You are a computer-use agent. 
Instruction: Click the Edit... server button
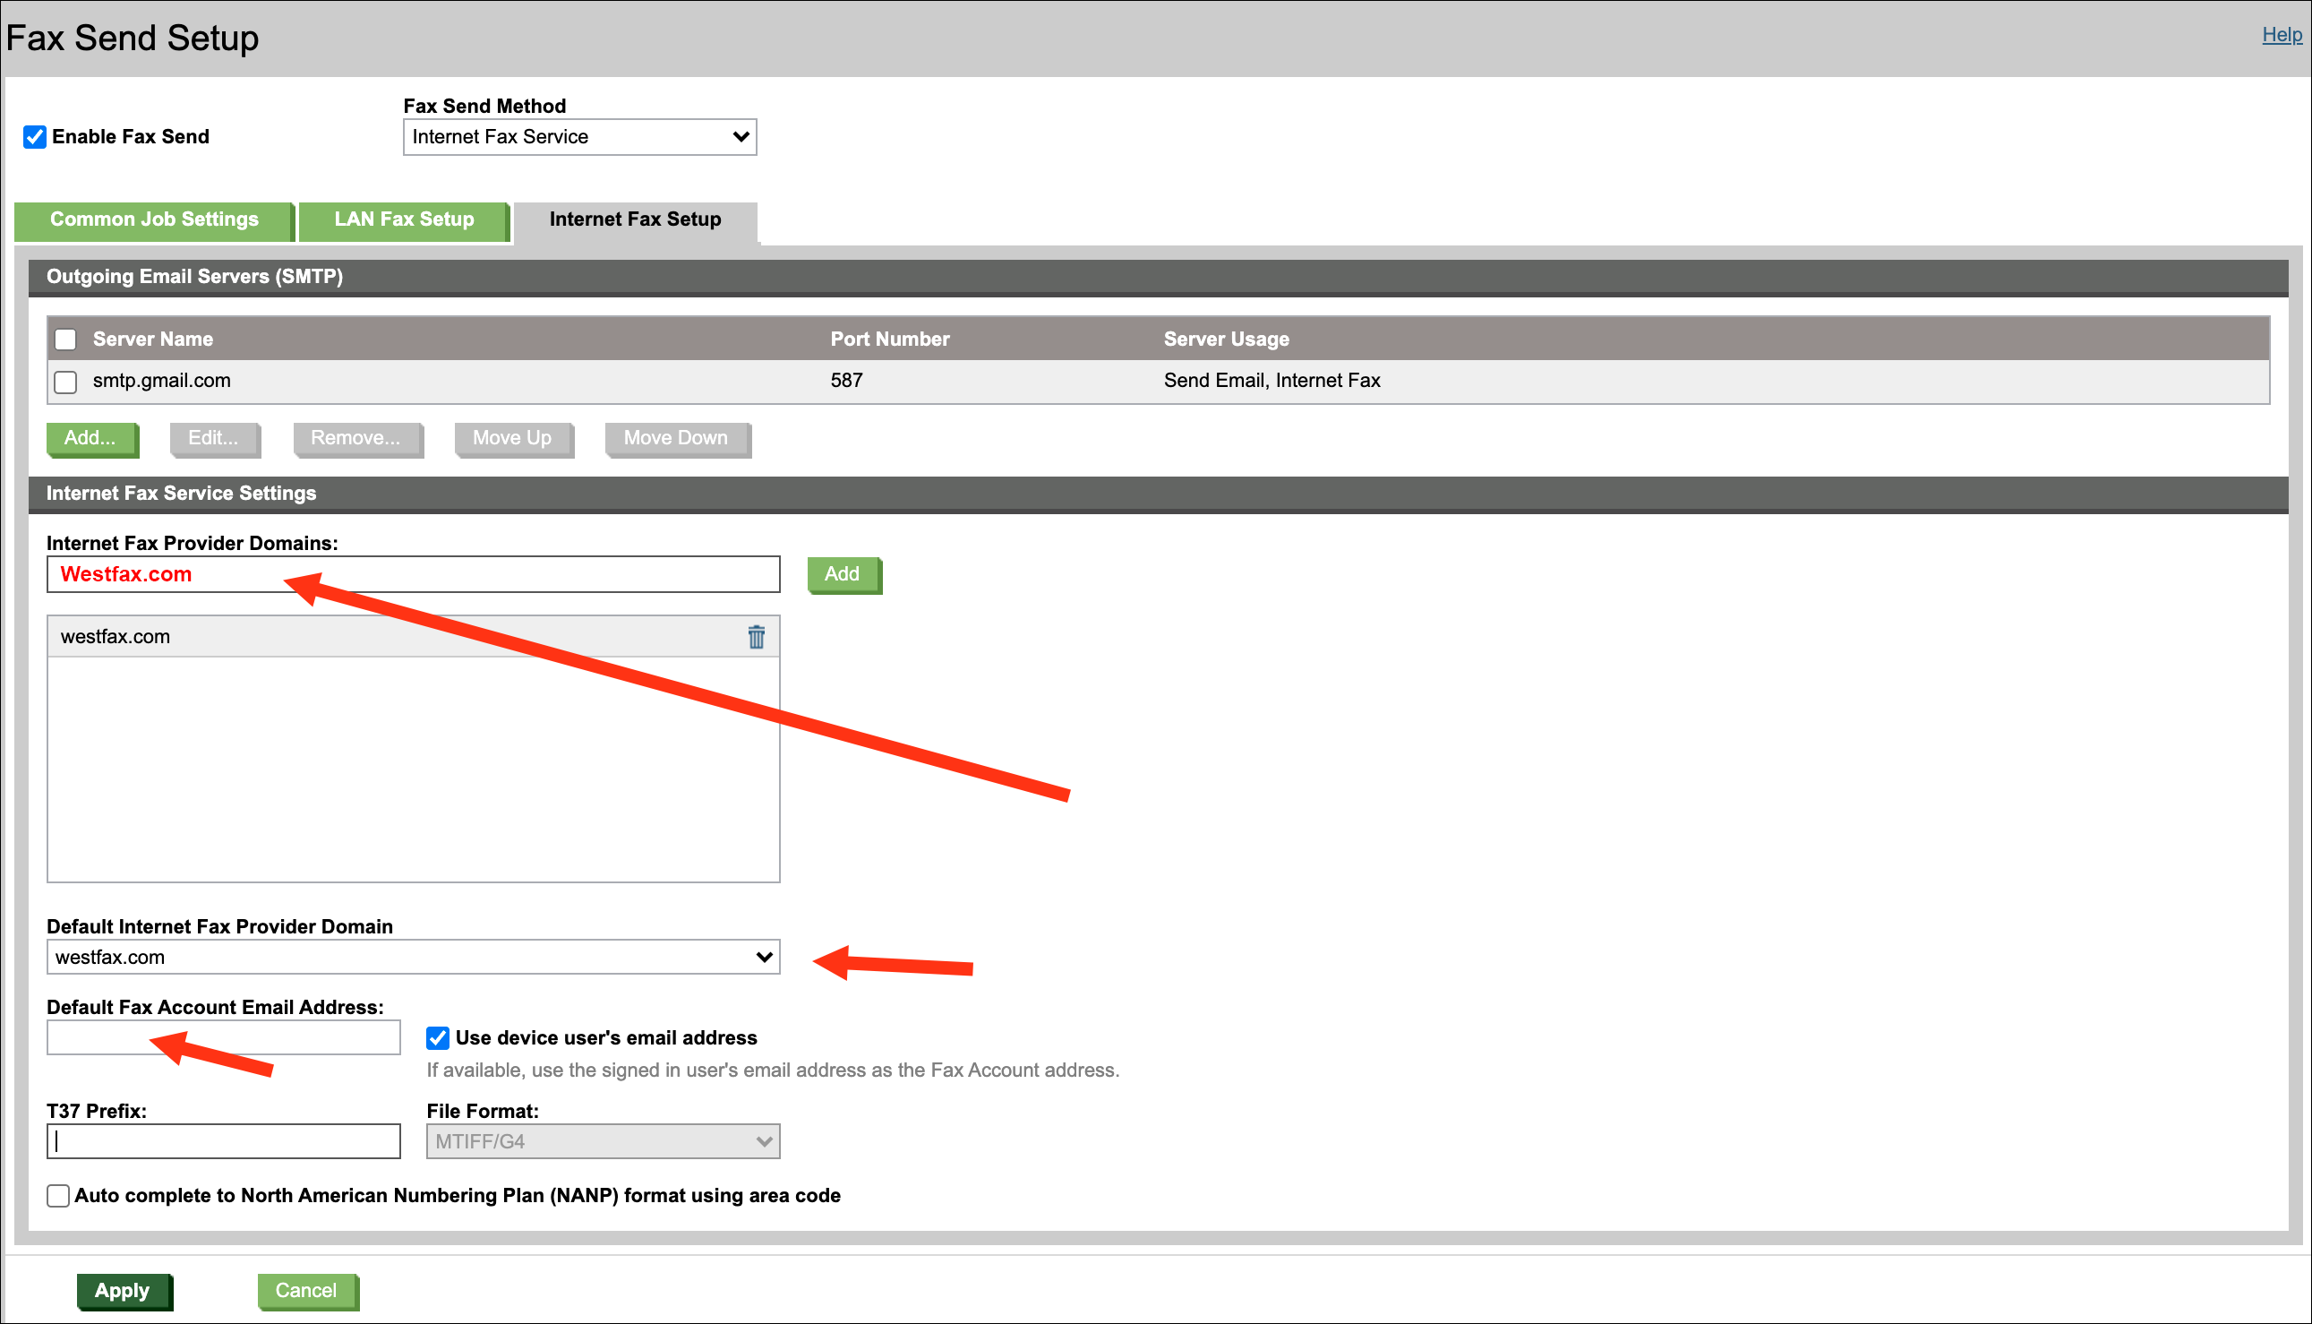point(214,438)
